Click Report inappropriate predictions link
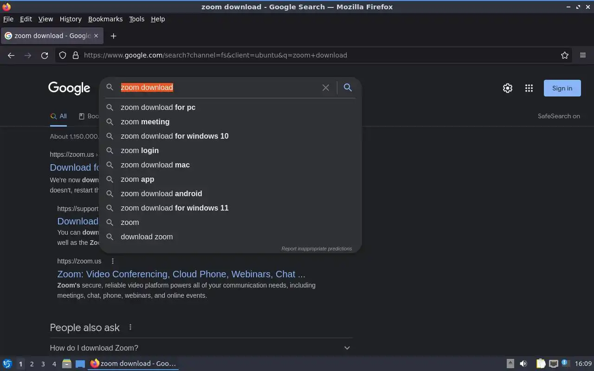Image resolution: width=594 pixels, height=371 pixels. 316,249
